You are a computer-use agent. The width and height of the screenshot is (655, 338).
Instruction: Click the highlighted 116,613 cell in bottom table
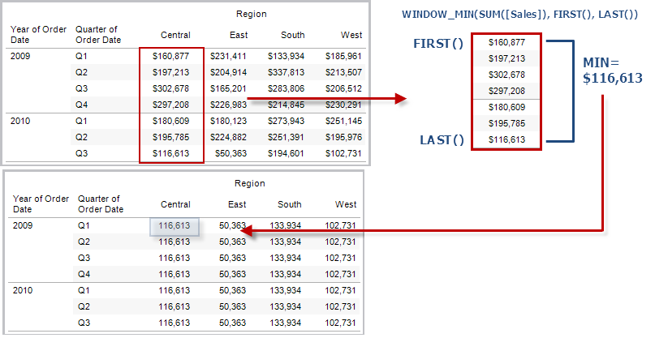click(175, 226)
